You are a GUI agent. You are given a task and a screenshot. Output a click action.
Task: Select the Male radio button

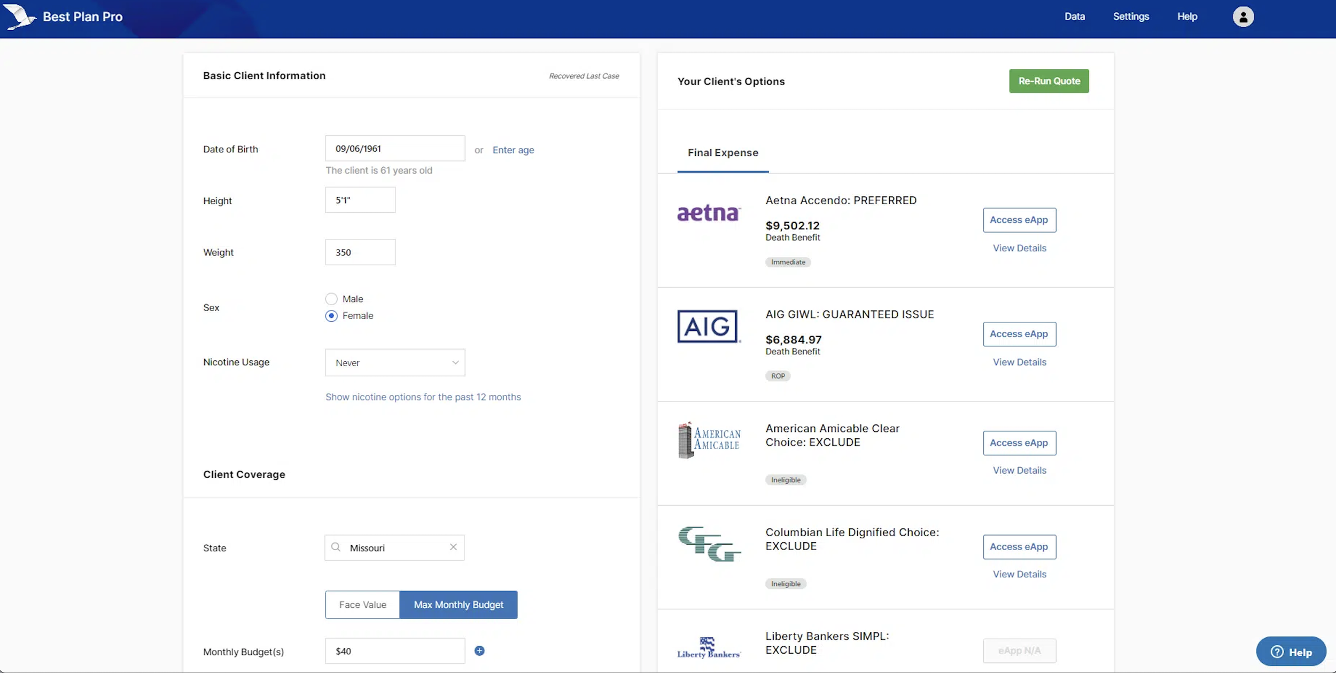pyautogui.click(x=331, y=299)
